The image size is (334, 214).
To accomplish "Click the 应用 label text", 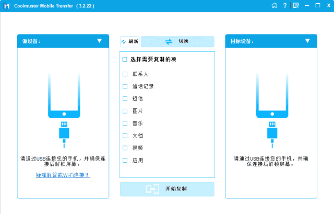I will tap(138, 161).
